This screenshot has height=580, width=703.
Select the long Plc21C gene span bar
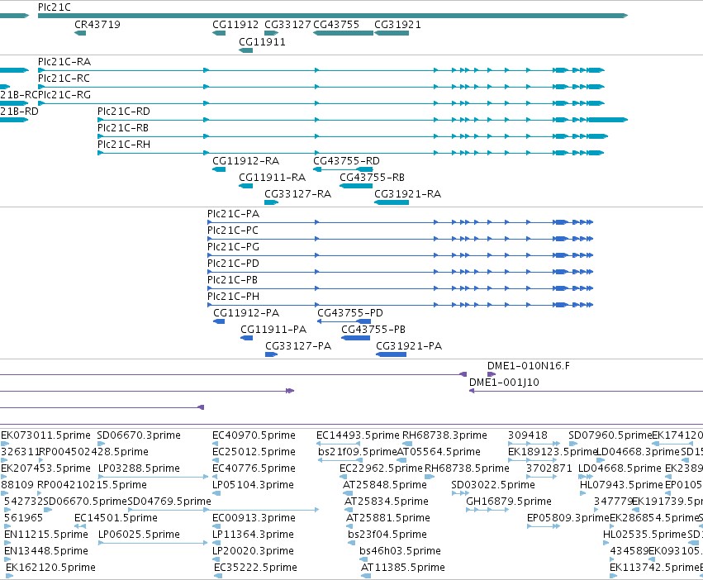[333, 16]
